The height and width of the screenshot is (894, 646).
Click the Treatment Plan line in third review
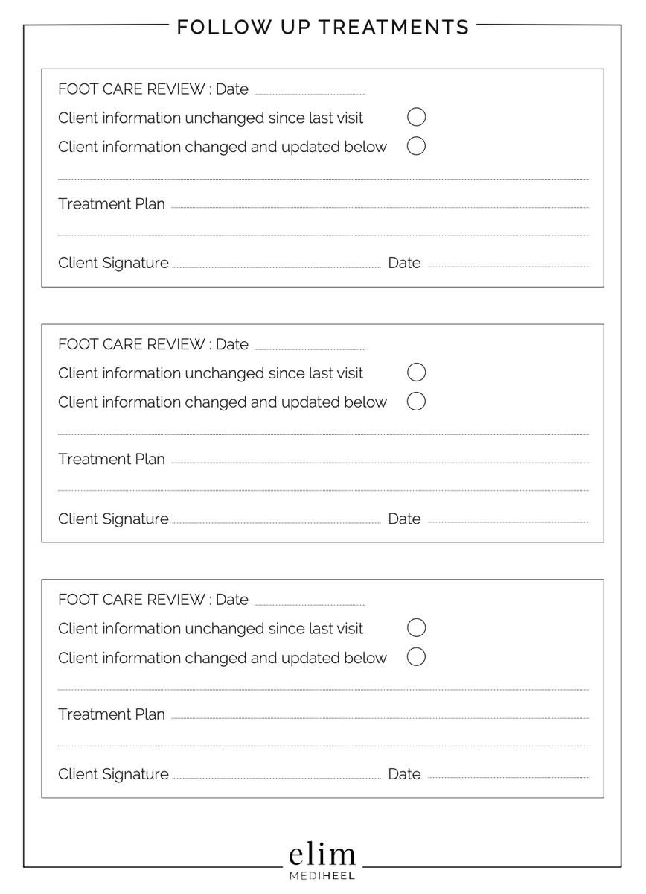(x=380, y=717)
